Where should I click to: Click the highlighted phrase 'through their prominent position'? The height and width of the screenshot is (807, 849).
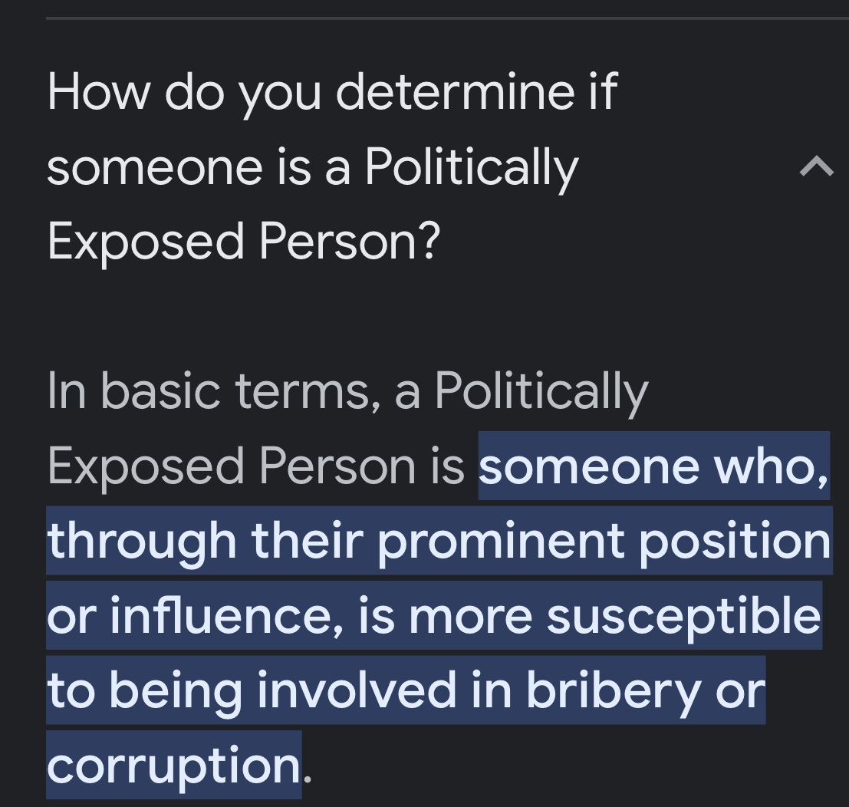439,541
